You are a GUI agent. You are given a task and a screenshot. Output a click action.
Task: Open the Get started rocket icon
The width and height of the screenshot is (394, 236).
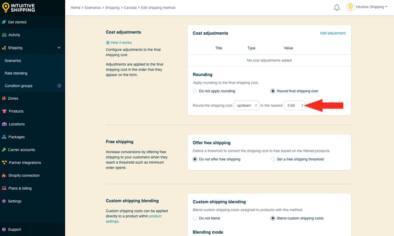pos(5,22)
